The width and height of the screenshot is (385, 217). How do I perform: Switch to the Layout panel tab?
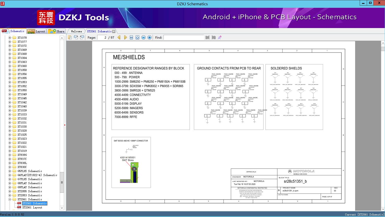click(36, 31)
